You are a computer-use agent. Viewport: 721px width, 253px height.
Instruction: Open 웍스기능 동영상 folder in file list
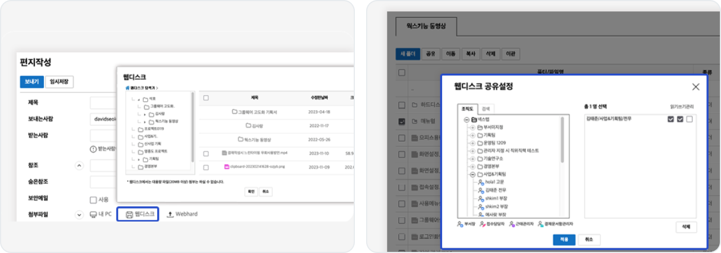point(255,139)
